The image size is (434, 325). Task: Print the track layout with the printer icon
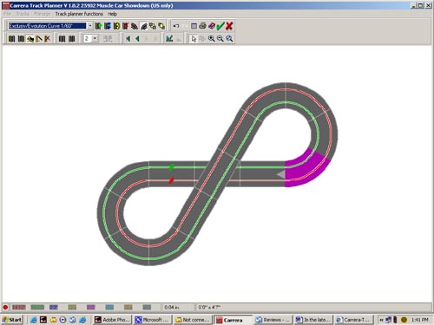coord(202,26)
